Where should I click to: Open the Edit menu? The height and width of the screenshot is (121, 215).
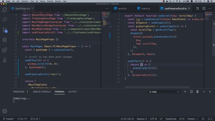(x=18, y=1)
